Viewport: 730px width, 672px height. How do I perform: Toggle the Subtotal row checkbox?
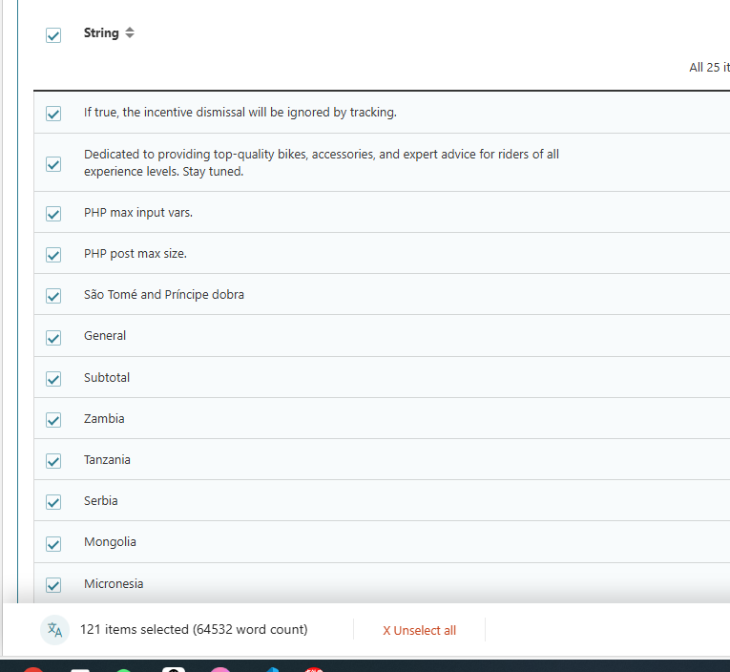pyautogui.click(x=53, y=379)
